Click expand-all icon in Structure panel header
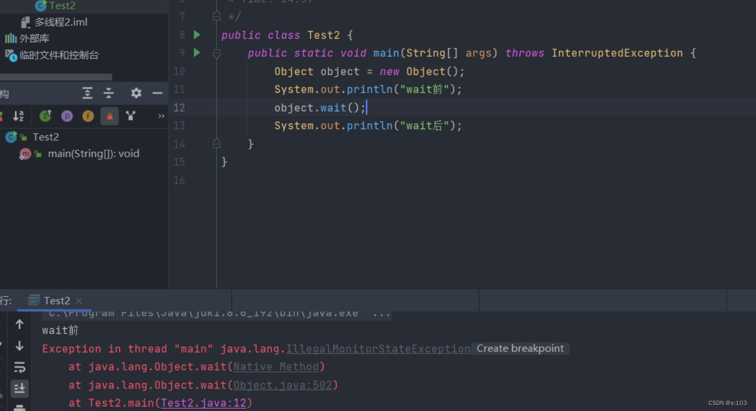This screenshot has width=756, height=411. point(87,93)
